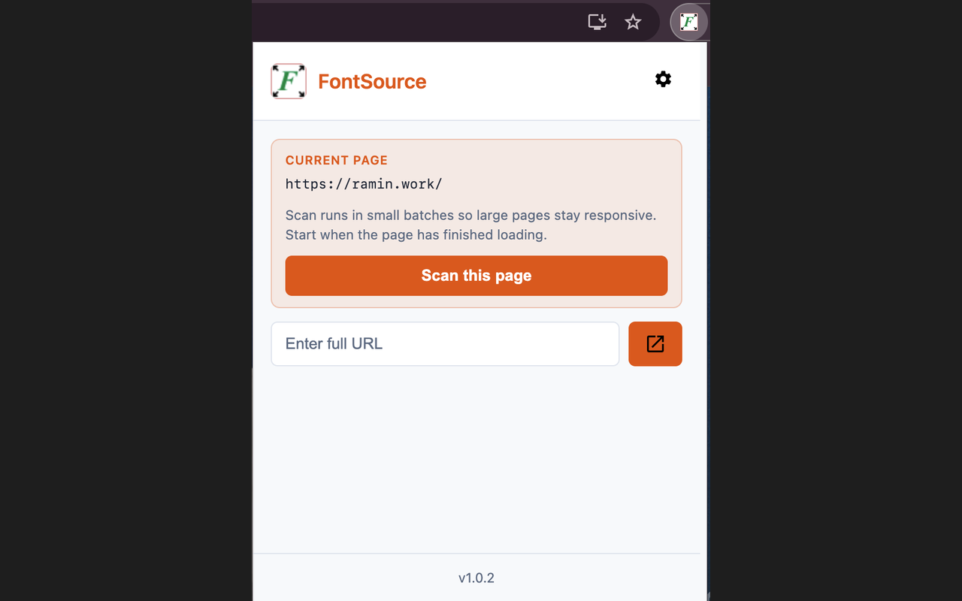Screen dimensions: 962x601
Task: Focus the Enter full URL field
Action: pyautogui.click(x=445, y=344)
